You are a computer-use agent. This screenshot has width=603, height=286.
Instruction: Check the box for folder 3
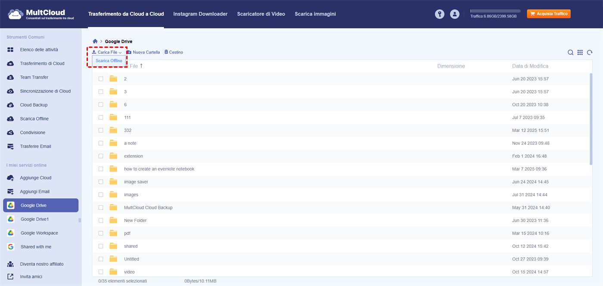[x=101, y=92]
